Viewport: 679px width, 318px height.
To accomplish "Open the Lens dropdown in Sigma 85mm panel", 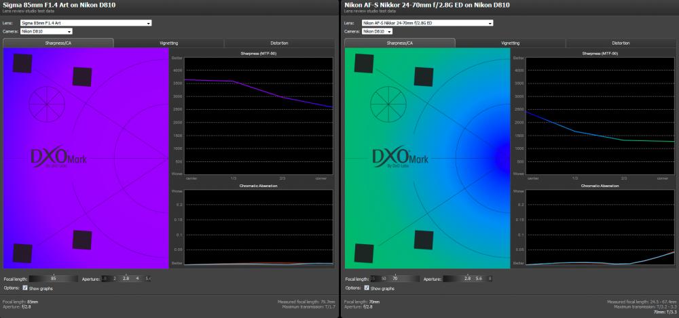I will 86,23.
